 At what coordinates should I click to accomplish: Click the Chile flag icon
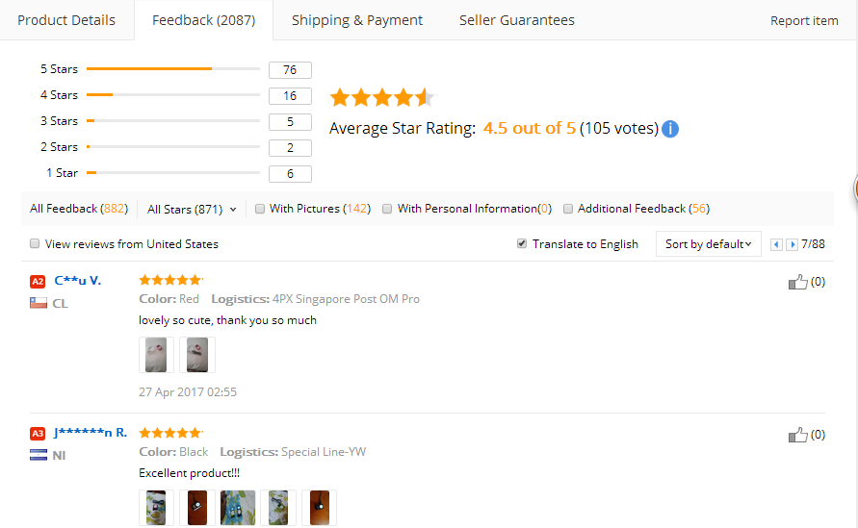point(39,303)
